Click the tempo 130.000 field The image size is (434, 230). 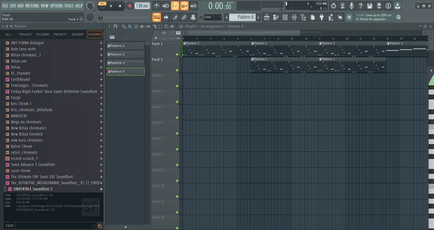click(142, 6)
